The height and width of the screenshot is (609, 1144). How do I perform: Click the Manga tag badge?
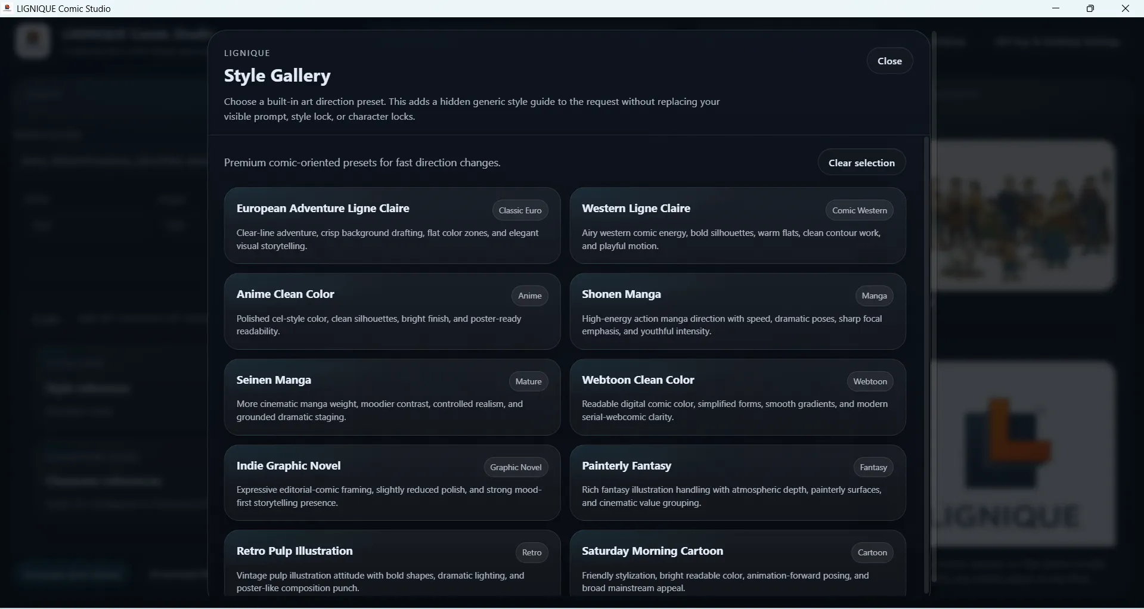click(874, 296)
